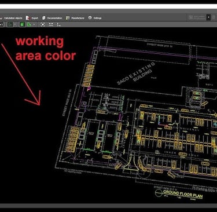Click the Manufacture icon
The width and height of the screenshot is (217, 212).
pos(68,18)
